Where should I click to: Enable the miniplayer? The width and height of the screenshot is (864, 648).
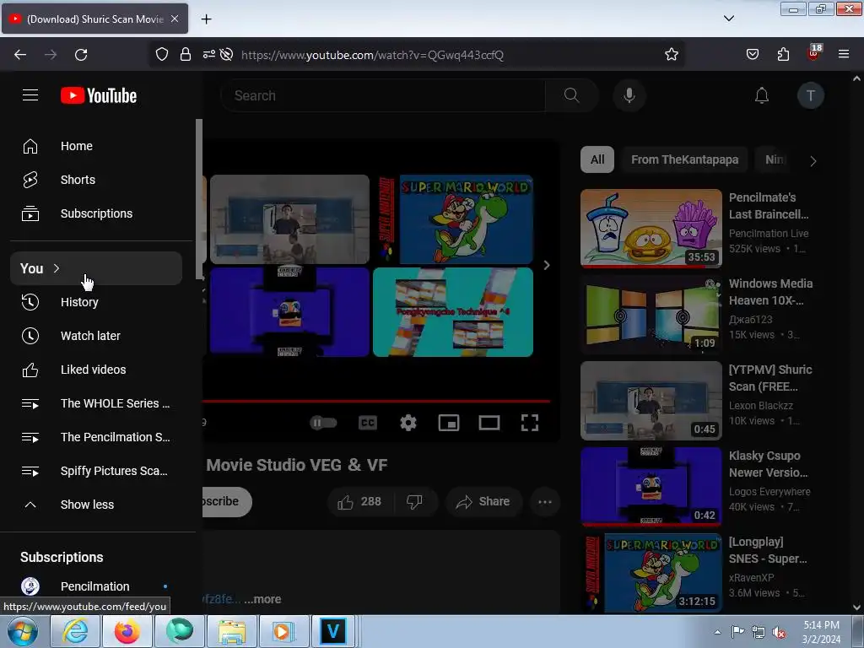449,423
